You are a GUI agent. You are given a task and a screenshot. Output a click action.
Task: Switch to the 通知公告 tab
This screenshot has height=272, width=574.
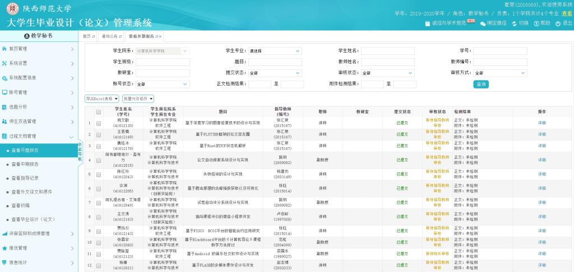tap(110, 36)
